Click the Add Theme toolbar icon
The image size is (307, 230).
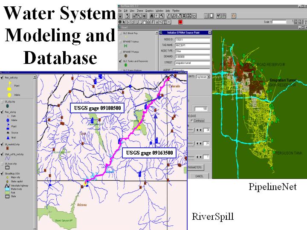coord(127,16)
